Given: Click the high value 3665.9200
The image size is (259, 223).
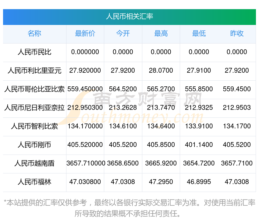Looking at the screenshot, I should pyautogui.click(x=161, y=163).
